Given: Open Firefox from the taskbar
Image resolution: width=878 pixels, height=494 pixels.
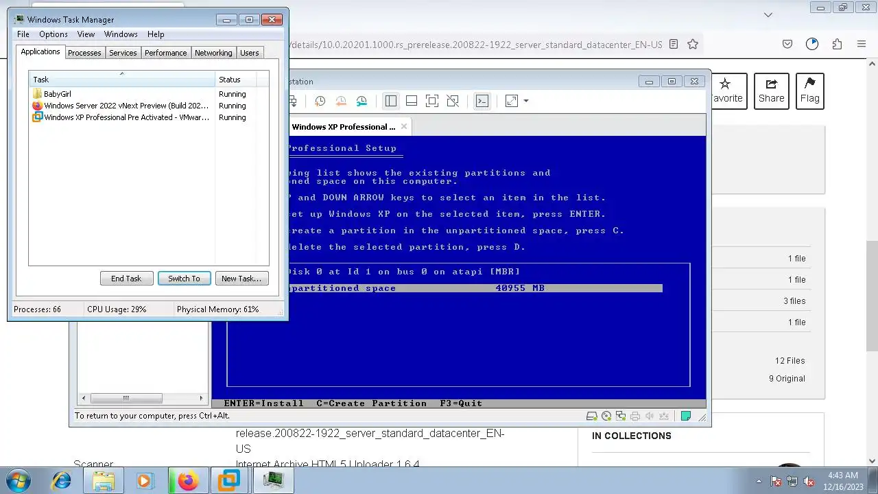Looking at the screenshot, I should [187, 480].
